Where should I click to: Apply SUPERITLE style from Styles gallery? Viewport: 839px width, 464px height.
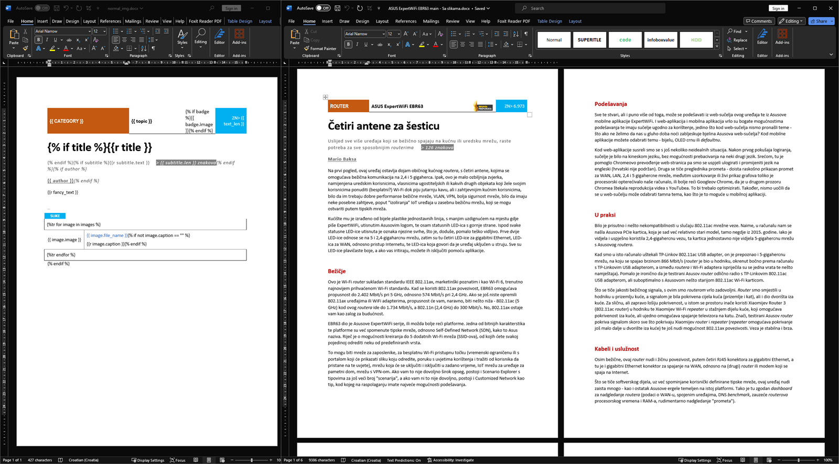tap(589, 40)
